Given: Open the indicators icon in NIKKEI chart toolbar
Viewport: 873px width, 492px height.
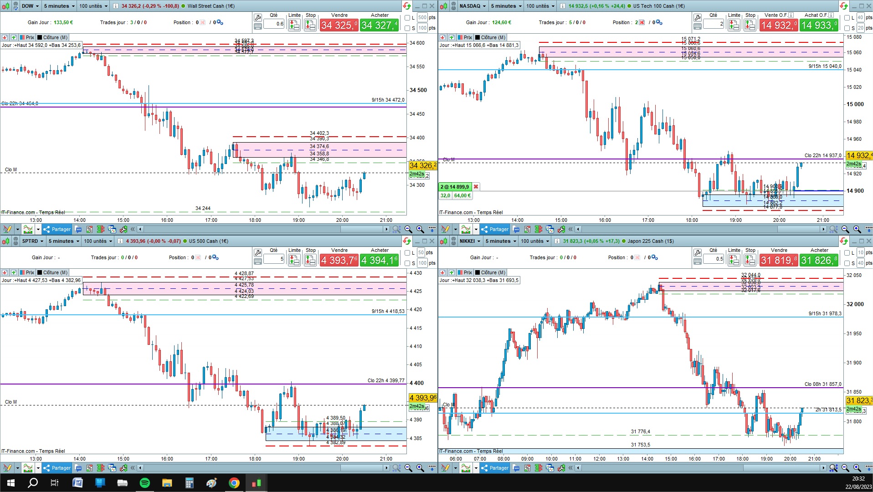Looking at the screenshot, I should click(x=466, y=468).
